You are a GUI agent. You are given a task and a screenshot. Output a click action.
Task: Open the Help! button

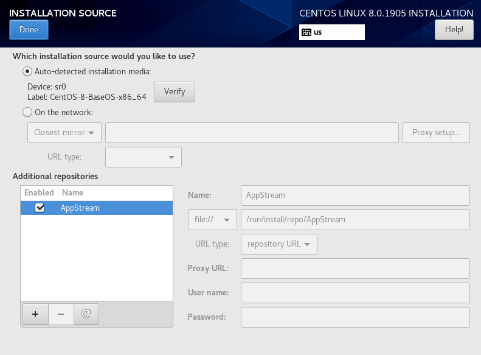(x=454, y=30)
